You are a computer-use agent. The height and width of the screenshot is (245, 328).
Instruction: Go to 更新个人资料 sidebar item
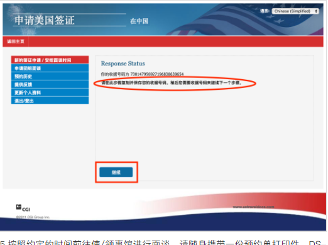[50, 92]
